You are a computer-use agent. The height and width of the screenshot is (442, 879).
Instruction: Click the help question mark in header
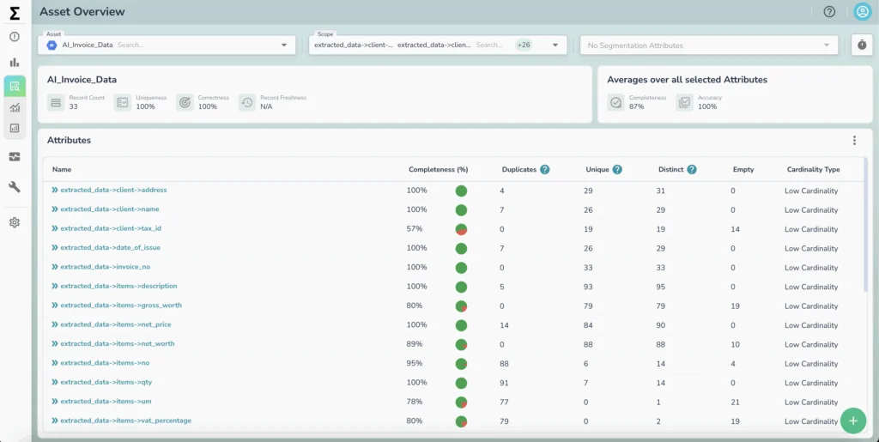(x=829, y=12)
